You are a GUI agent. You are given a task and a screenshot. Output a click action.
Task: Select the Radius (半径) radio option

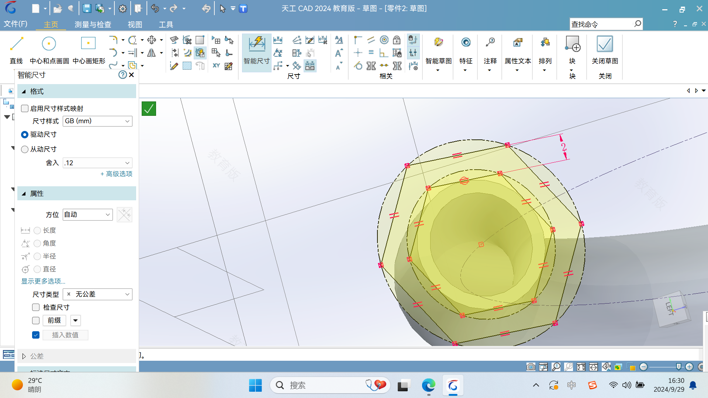pyautogui.click(x=37, y=256)
